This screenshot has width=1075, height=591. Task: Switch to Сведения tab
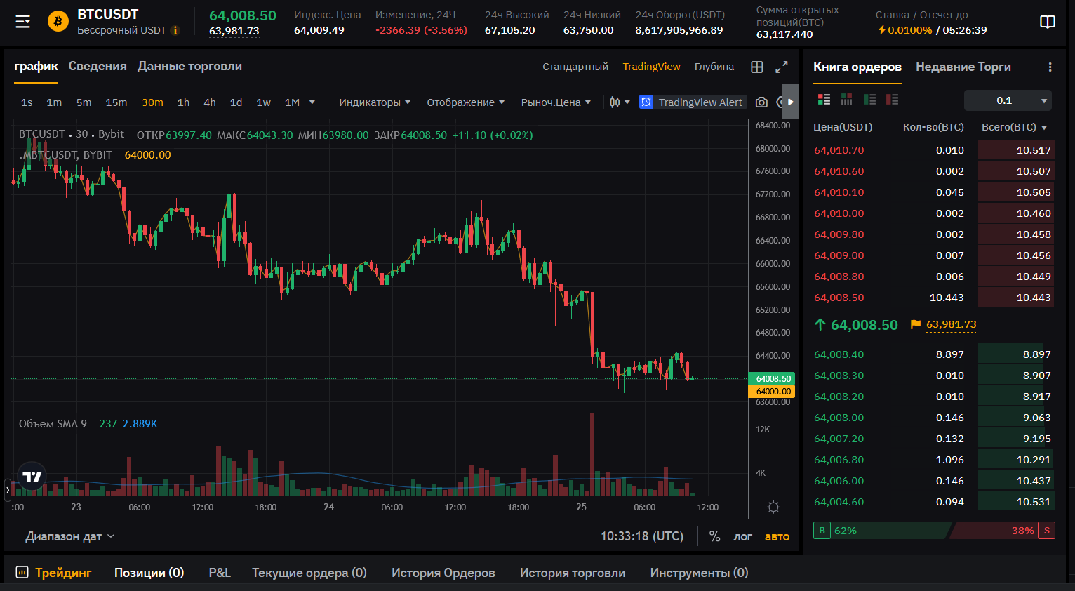click(x=98, y=66)
